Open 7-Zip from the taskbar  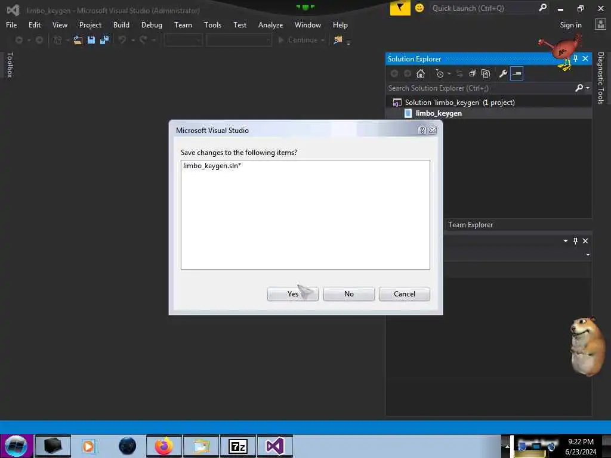click(237, 446)
